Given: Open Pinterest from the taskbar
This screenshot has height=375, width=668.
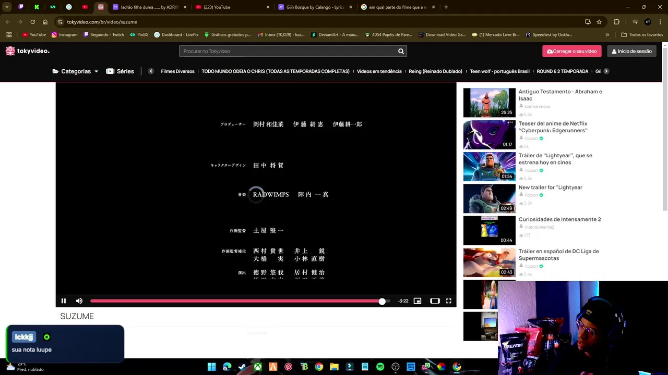Looking at the screenshot, I should (288, 367).
